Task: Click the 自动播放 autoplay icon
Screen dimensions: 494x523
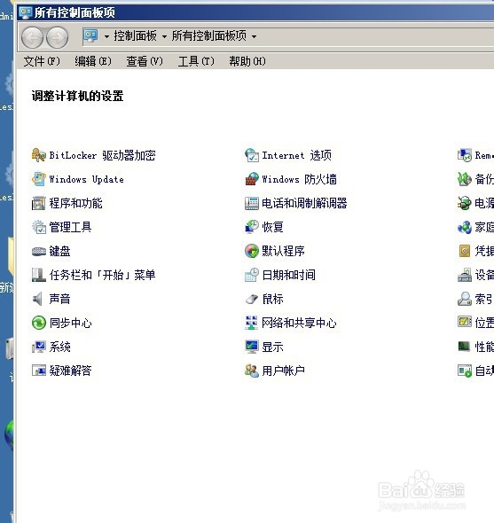Action: 465,371
